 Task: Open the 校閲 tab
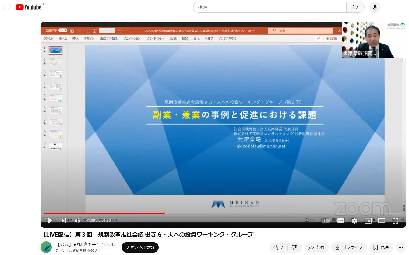click(185, 38)
